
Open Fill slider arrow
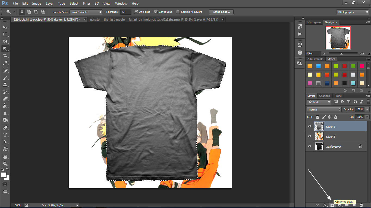tap(367, 117)
